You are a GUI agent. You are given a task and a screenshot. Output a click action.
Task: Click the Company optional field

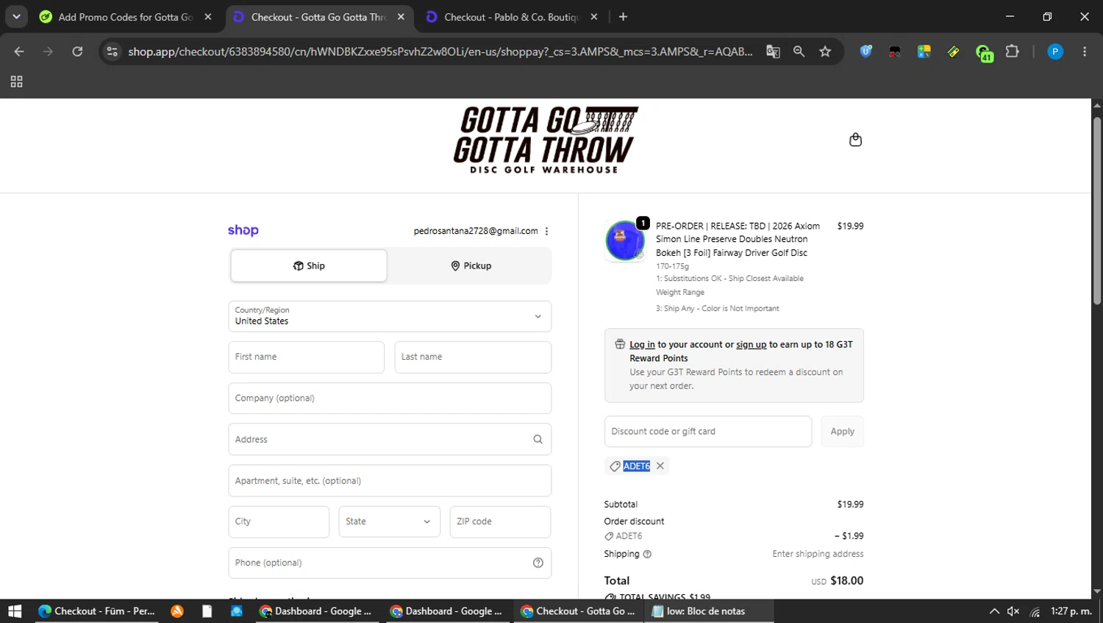[390, 398]
